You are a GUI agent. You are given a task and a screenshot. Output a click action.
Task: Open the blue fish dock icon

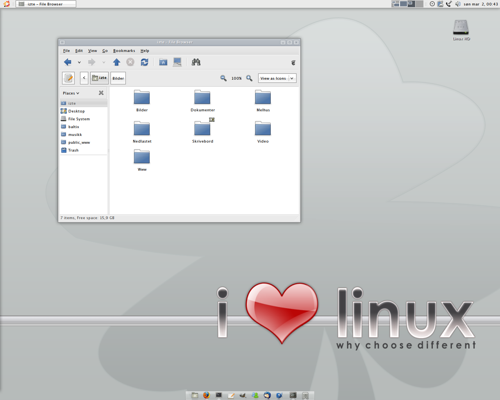(x=279, y=395)
